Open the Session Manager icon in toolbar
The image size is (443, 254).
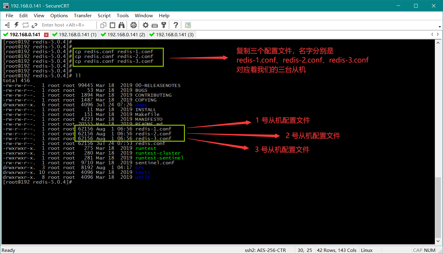(8, 25)
